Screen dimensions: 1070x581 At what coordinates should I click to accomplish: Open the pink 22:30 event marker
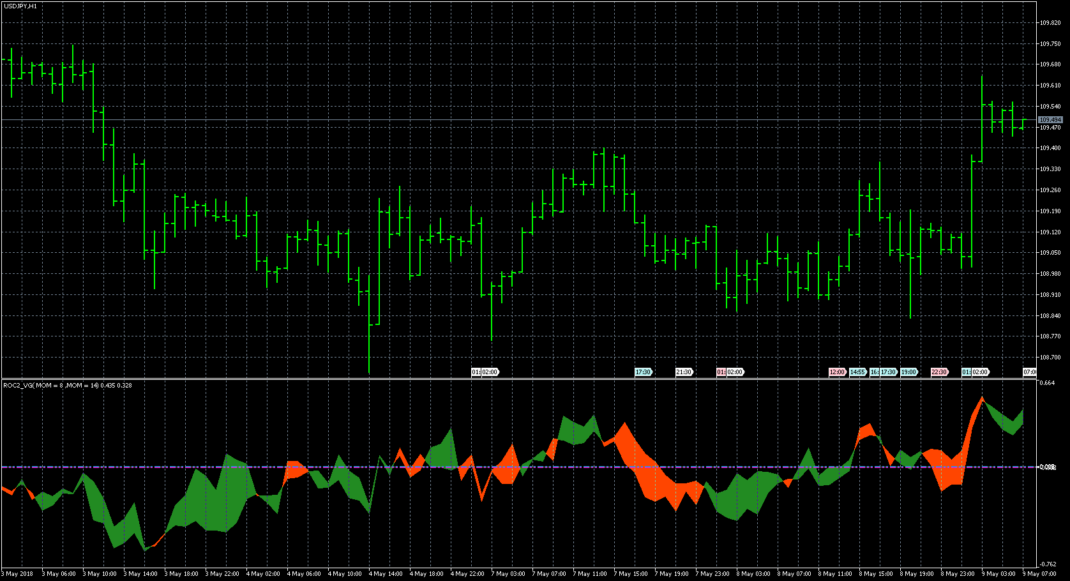click(x=938, y=372)
